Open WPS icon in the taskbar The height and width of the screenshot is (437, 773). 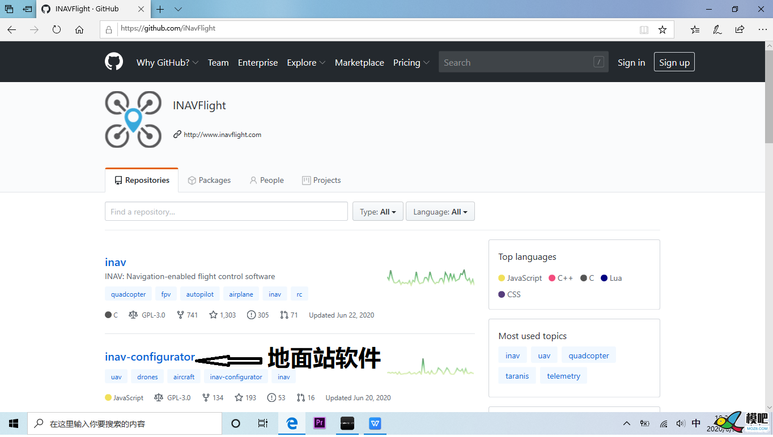[x=375, y=423]
